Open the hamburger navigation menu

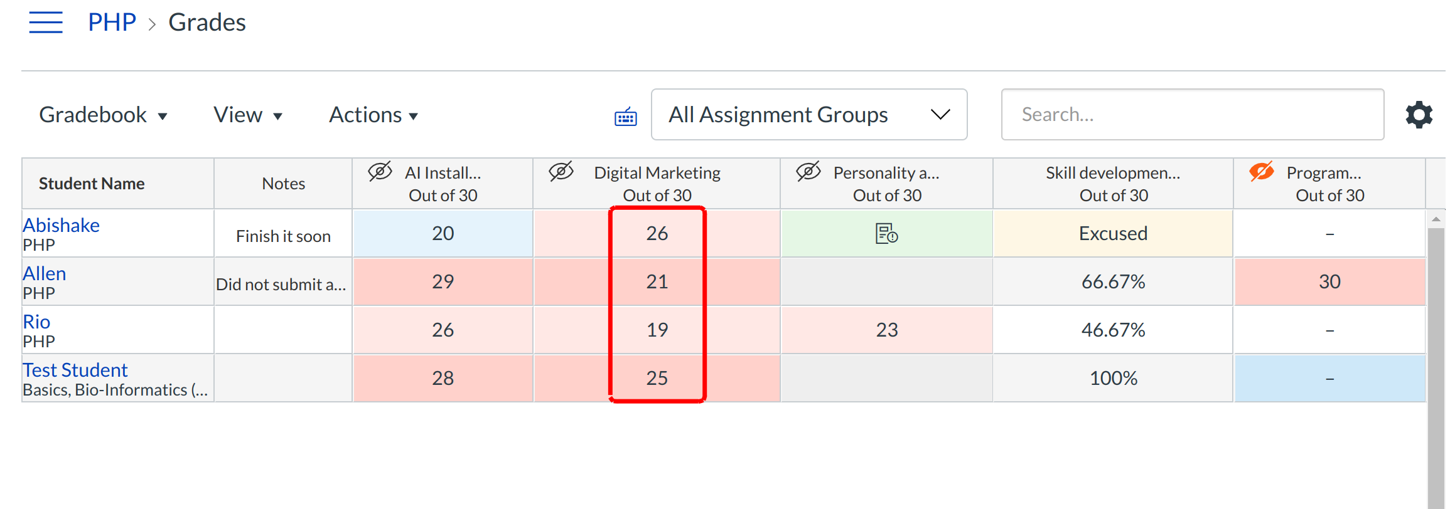click(46, 23)
